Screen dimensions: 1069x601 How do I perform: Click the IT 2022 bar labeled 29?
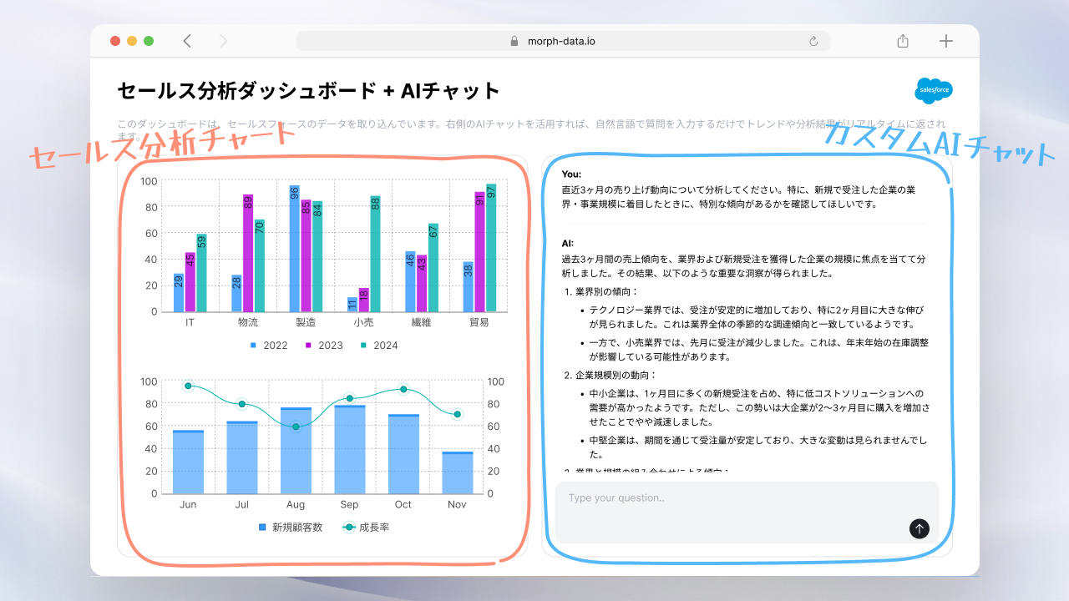[179, 293]
